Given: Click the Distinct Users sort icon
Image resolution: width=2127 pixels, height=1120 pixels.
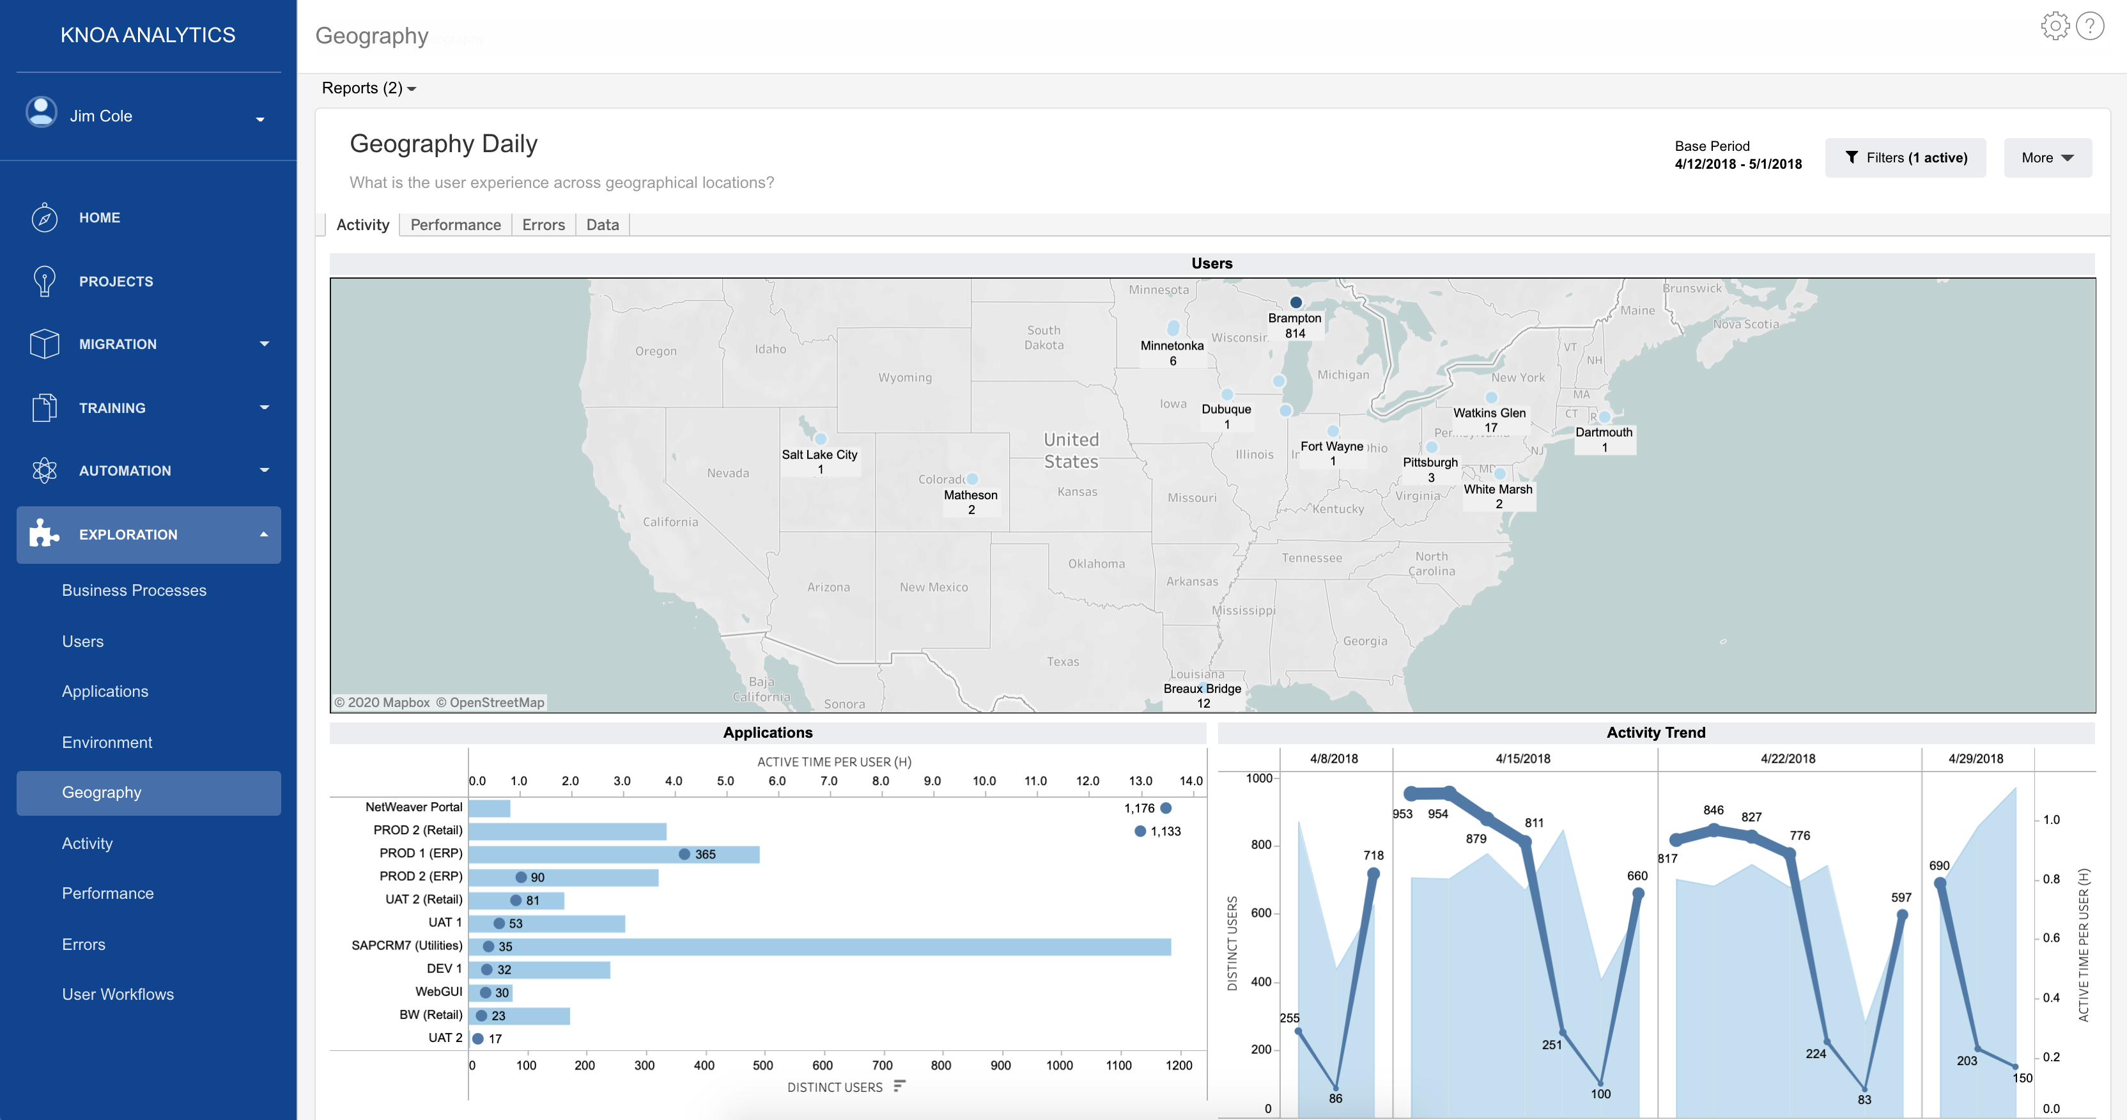Looking at the screenshot, I should point(899,1086).
